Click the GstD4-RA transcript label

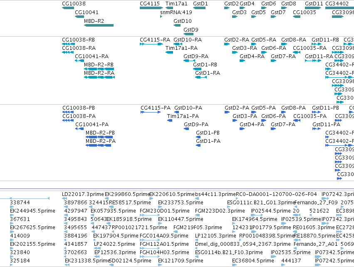pos(252,56)
